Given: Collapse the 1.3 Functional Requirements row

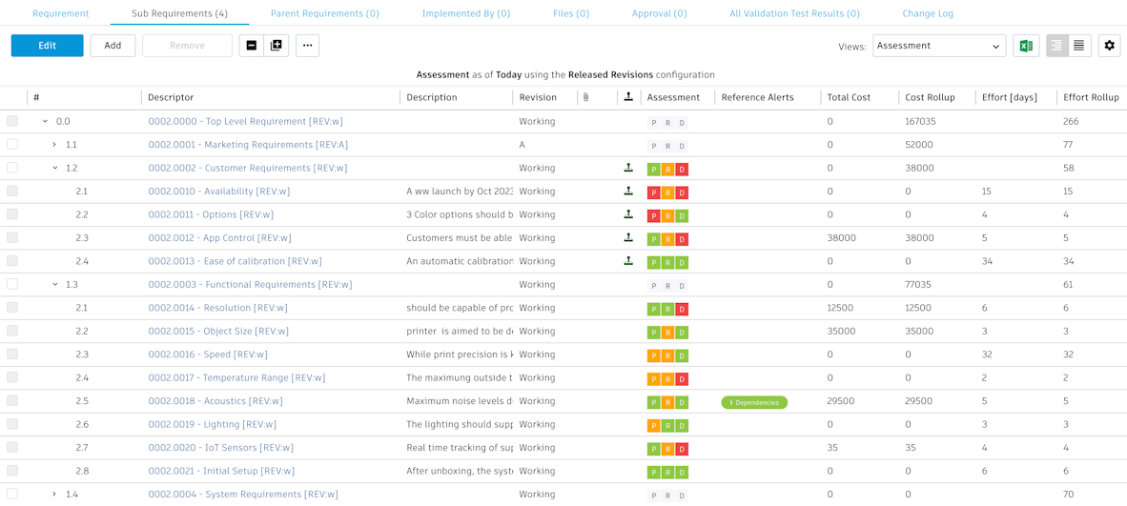Looking at the screenshot, I should [54, 284].
